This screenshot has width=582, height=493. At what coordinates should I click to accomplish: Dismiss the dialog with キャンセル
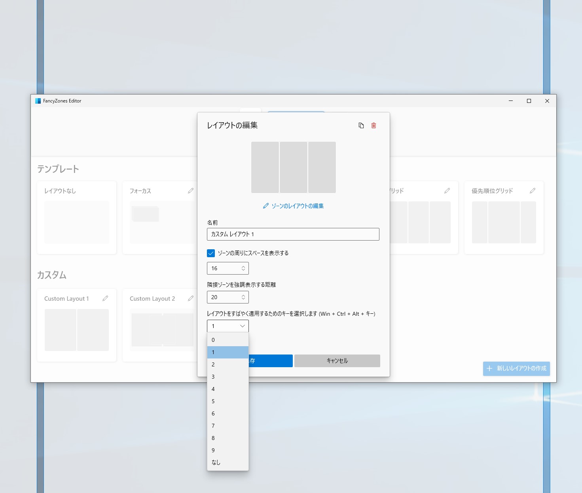coord(337,360)
